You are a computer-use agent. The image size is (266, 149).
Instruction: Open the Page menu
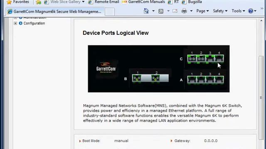click(202, 11)
